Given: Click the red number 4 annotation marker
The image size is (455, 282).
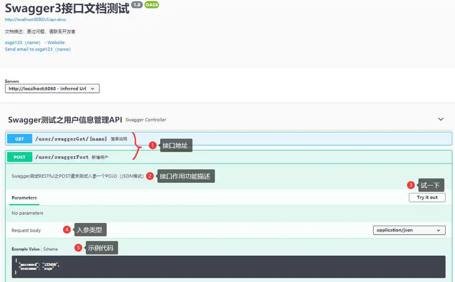Looking at the screenshot, I should pos(67,230).
